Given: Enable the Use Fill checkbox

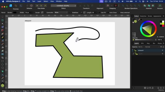Looking at the screenshot, I should [x=100, y=13].
